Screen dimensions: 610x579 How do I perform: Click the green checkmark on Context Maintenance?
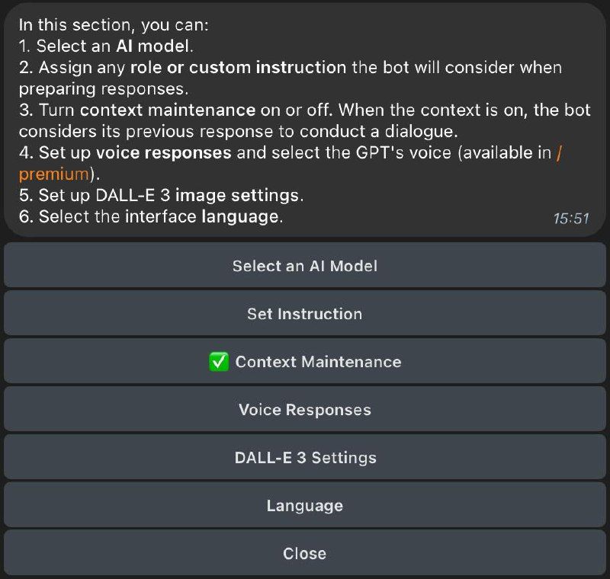click(x=219, y=362)
